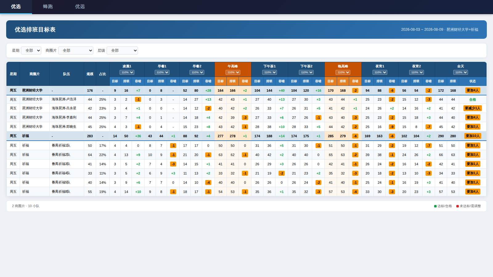Image resolution: width=493 pixels, height=277 pixels.
Task: Click the 星期 column header
Action: 13,74
